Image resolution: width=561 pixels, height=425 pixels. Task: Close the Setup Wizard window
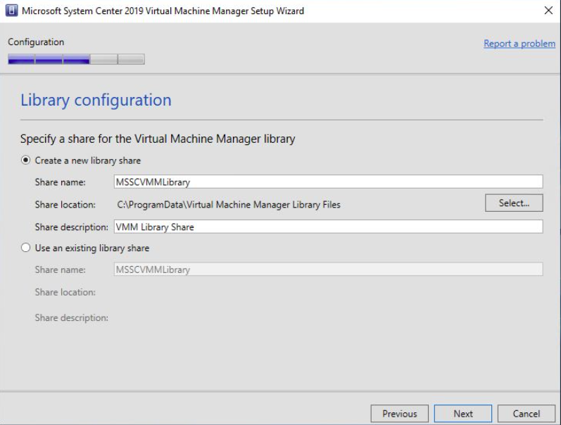click(x=548, y=11)
